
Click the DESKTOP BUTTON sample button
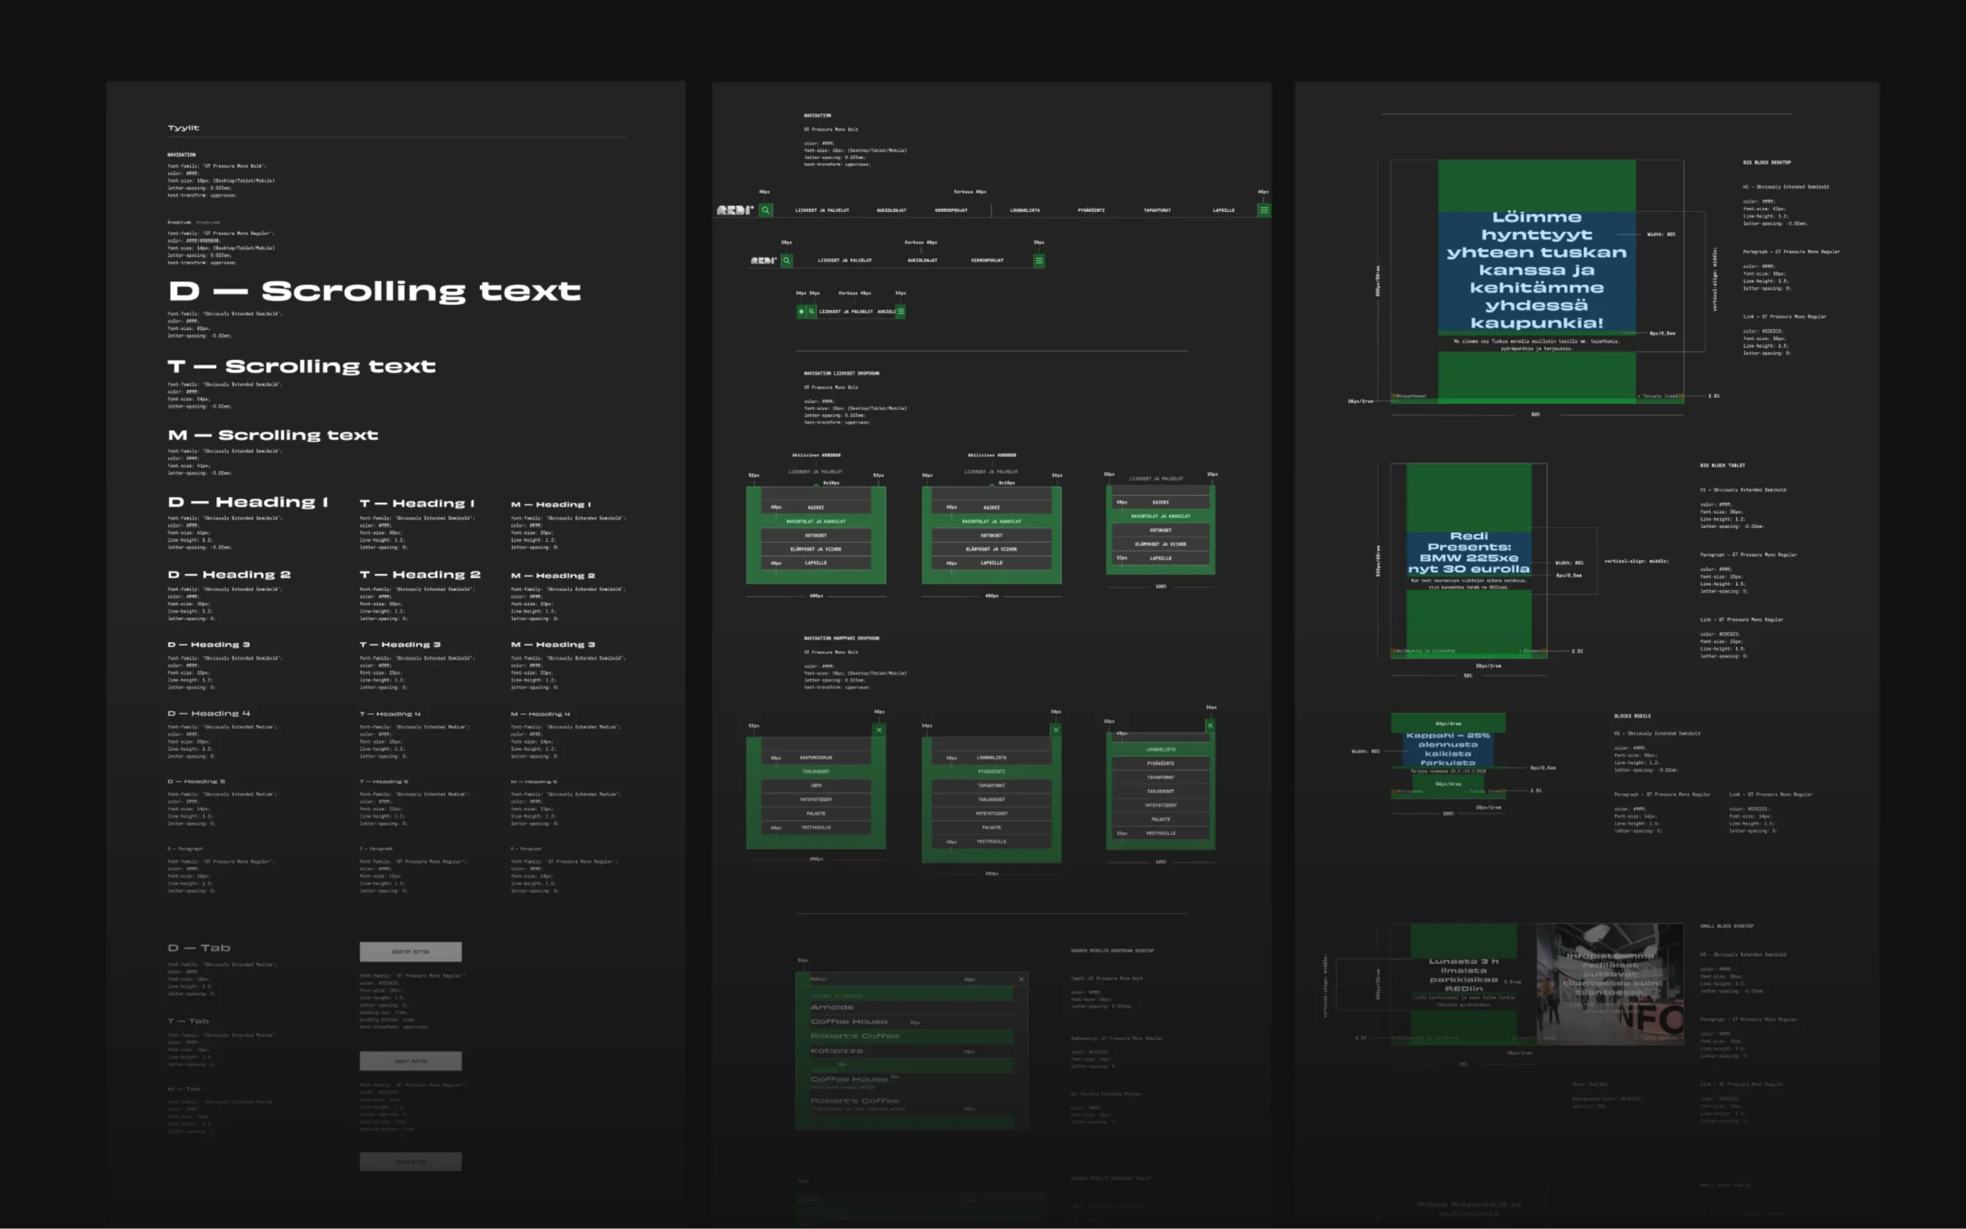click(411, 951)
